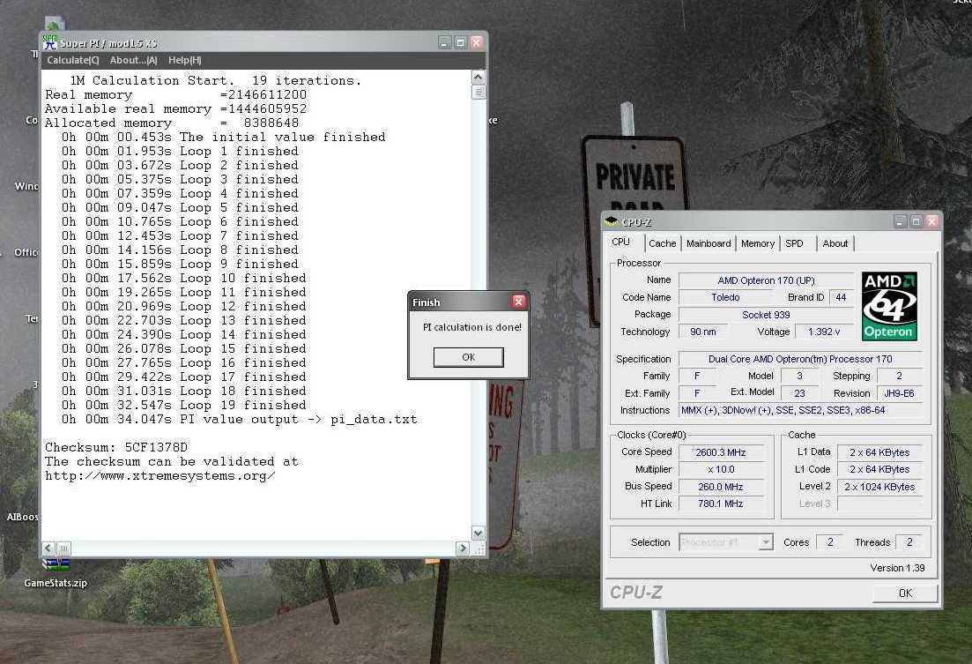The width and height of the screenshot is (972, 664).
Task: Click the Super PI title bar icon
Action: point(49,42)
